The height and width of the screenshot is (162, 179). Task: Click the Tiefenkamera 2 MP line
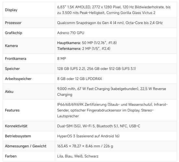(x=84, y=49)
